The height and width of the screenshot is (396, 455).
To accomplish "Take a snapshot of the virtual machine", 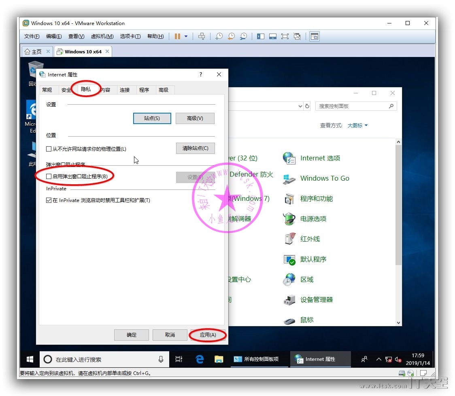I will point(219,36).
